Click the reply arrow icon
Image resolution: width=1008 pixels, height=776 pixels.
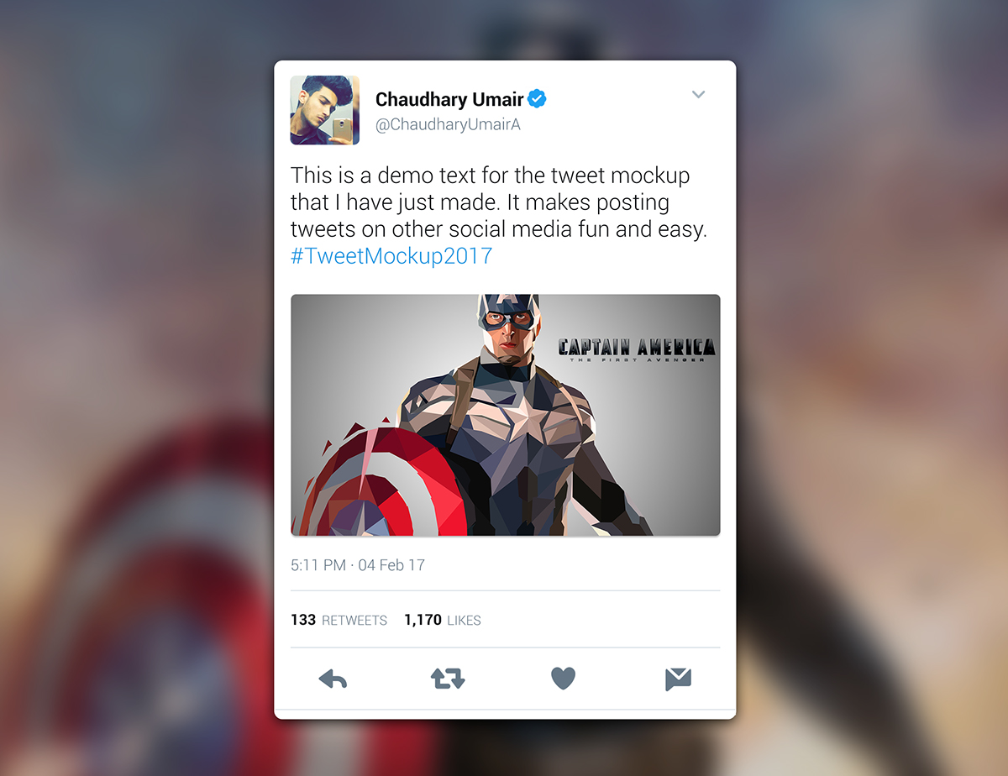click(x=333, y=679)
